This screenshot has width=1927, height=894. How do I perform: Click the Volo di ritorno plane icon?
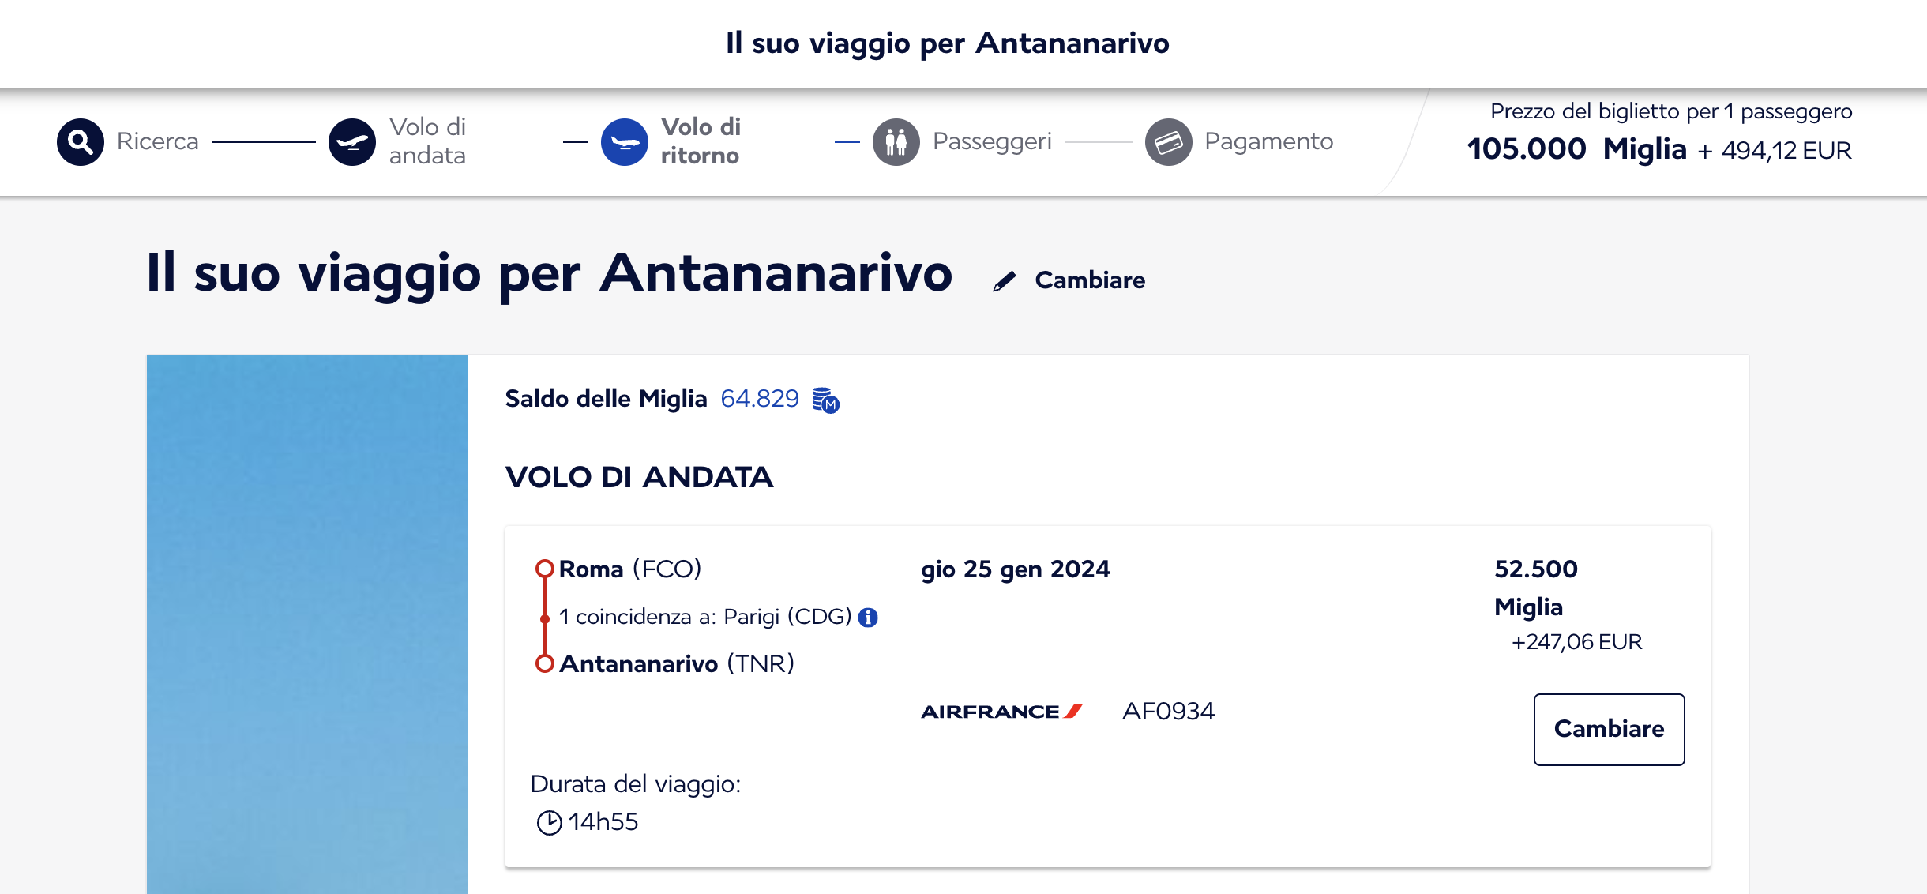(x=625, y=142)
